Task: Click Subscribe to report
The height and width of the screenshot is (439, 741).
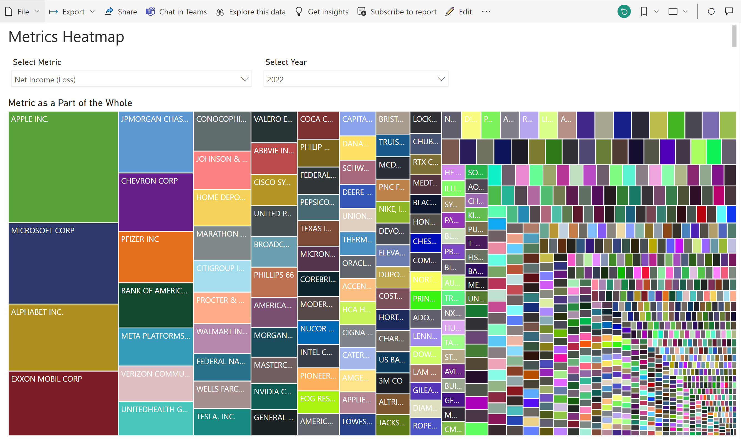Action: pos(397,12)
